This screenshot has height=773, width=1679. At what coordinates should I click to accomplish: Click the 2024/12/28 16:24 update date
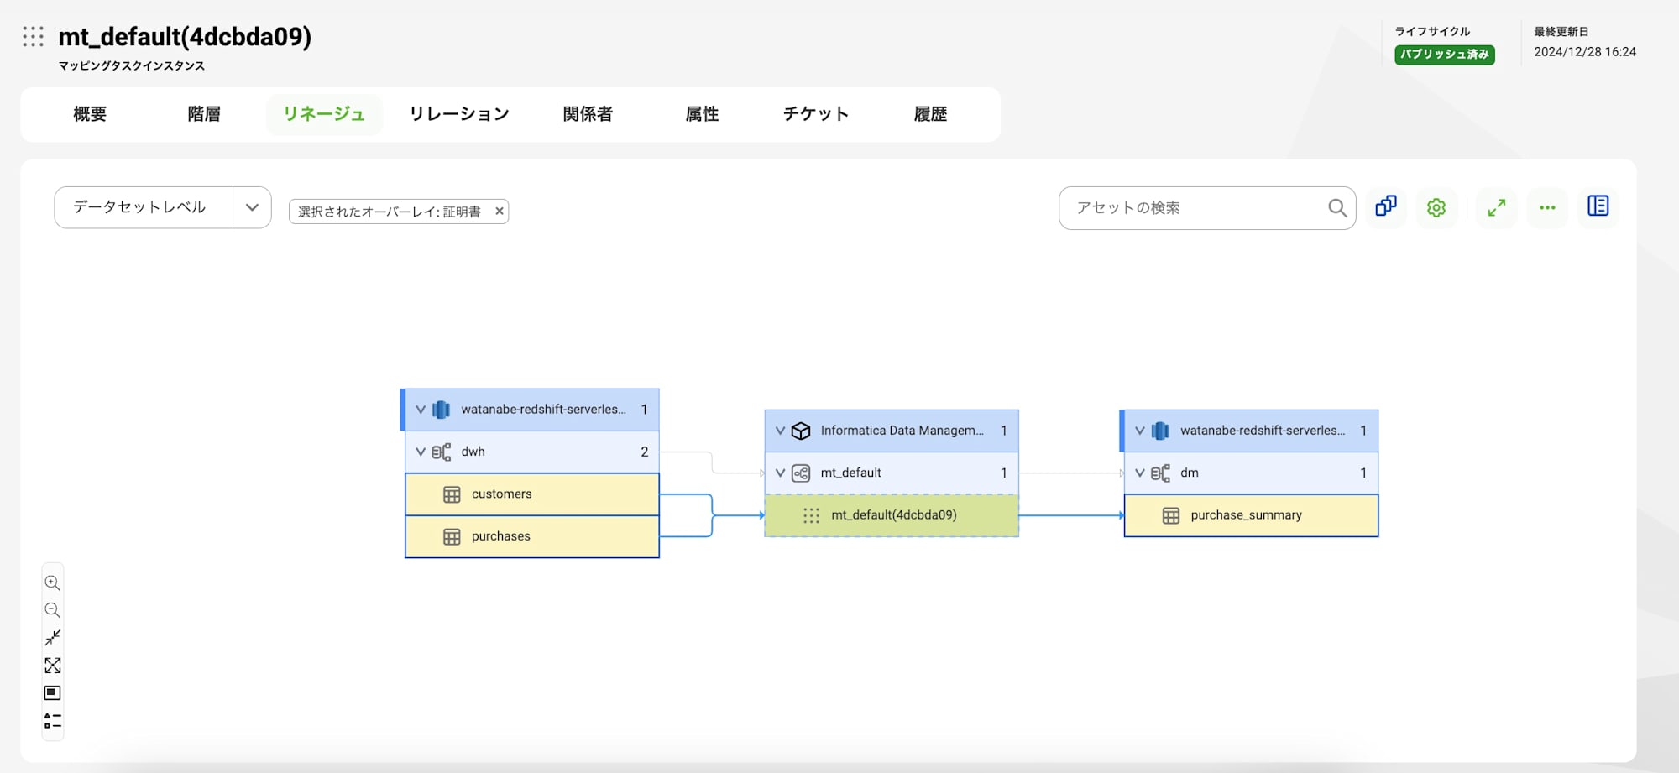click(1585, 52)
